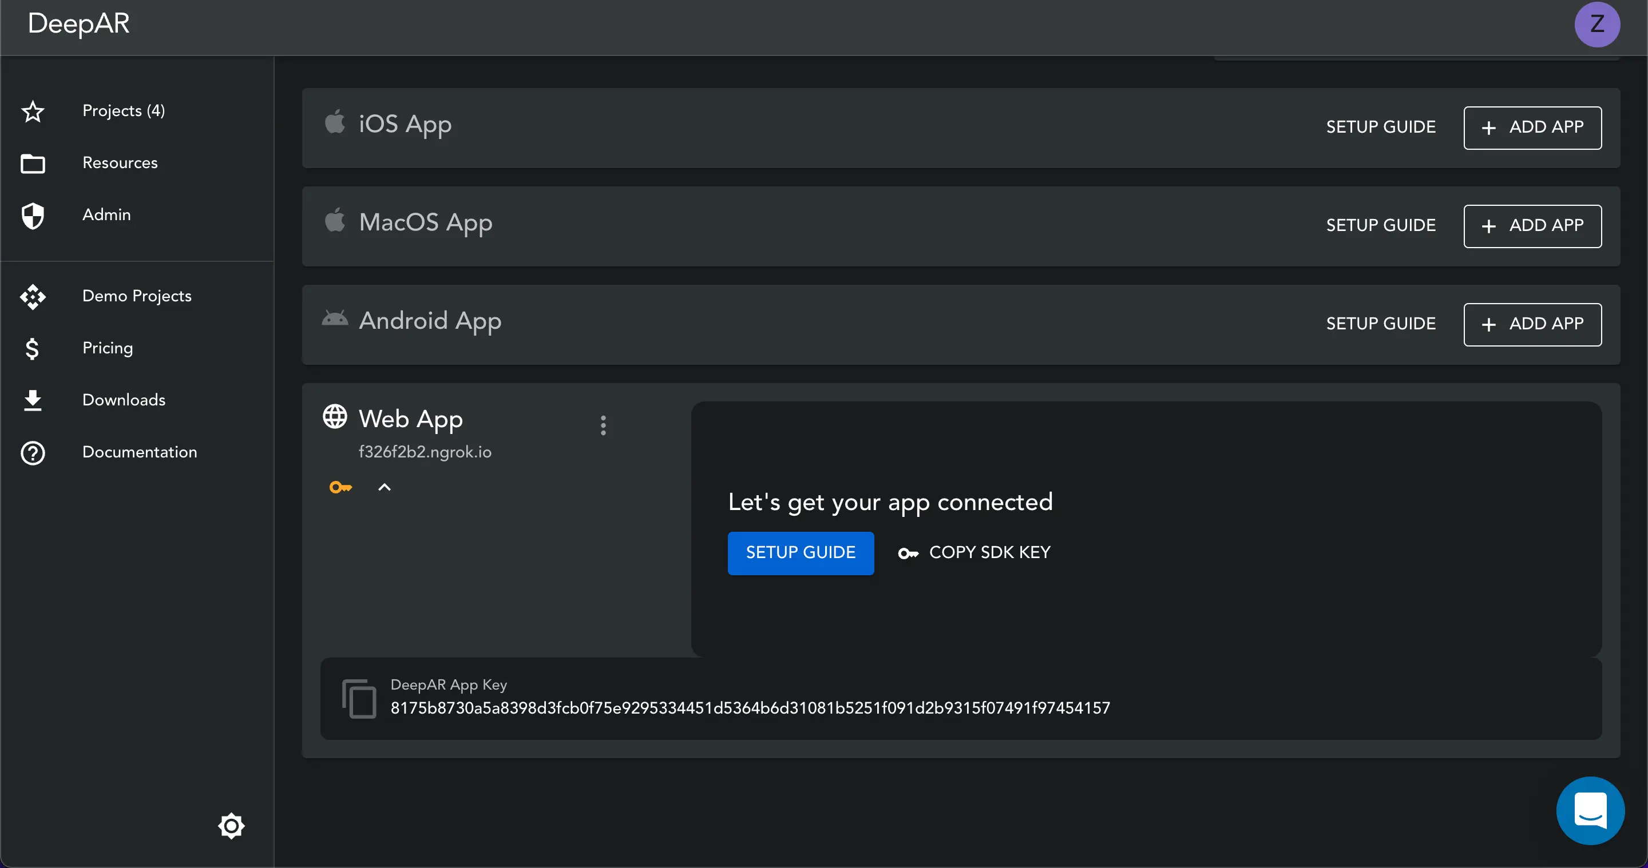Click the Documentation question mark icon

coord(33,452)
